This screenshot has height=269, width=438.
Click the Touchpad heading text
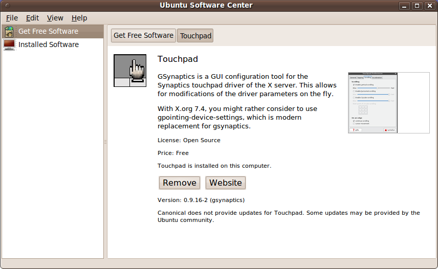point(178,59)
